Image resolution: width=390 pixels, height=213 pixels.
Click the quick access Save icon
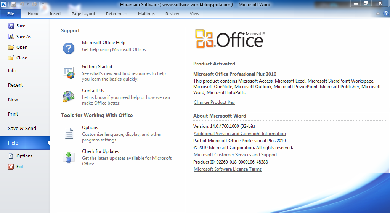click(x=13, y=4)
